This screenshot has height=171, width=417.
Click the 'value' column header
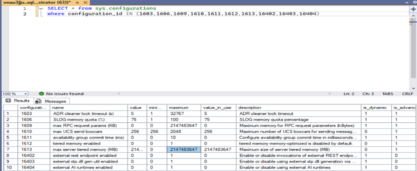pyautogui.click(x=137, y=108)
